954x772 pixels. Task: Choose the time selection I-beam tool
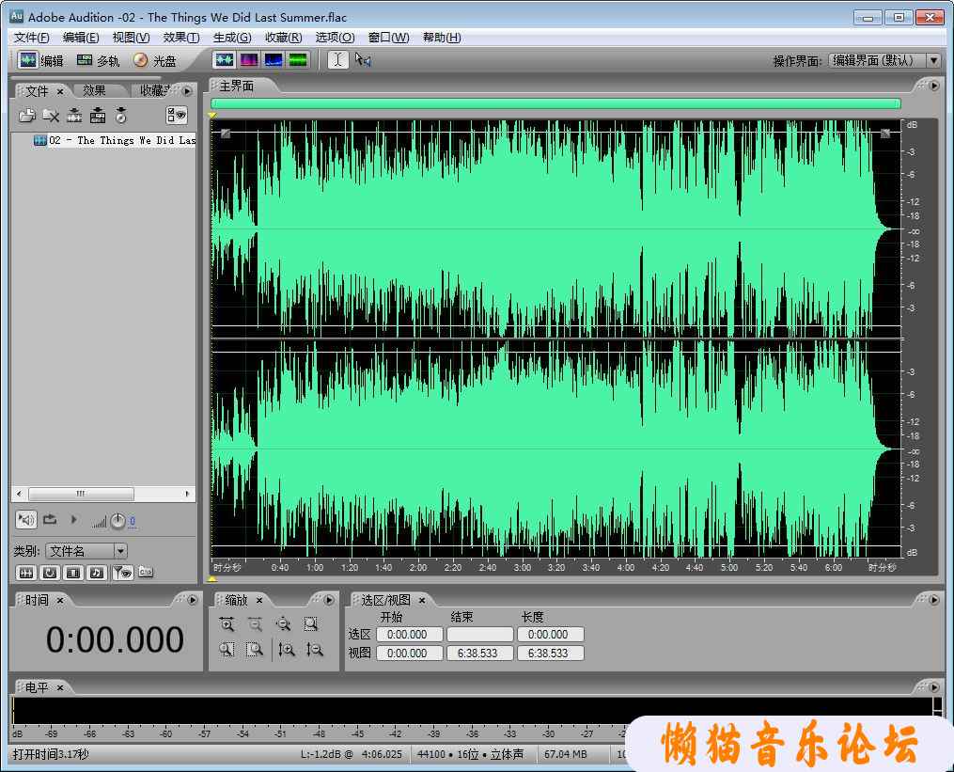click(338, 59)
